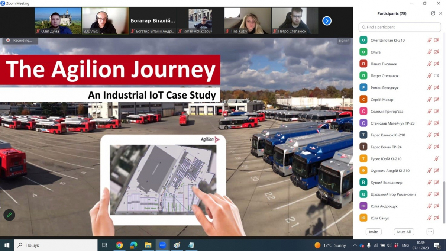Toggle microphone for Юля Сачук
The height and width of the screenshot is (251, 446).
pos(429,218)
